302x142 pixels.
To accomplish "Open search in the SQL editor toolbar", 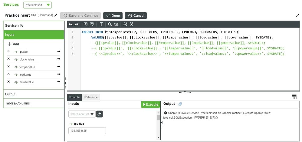I will [x=110, y=24].
